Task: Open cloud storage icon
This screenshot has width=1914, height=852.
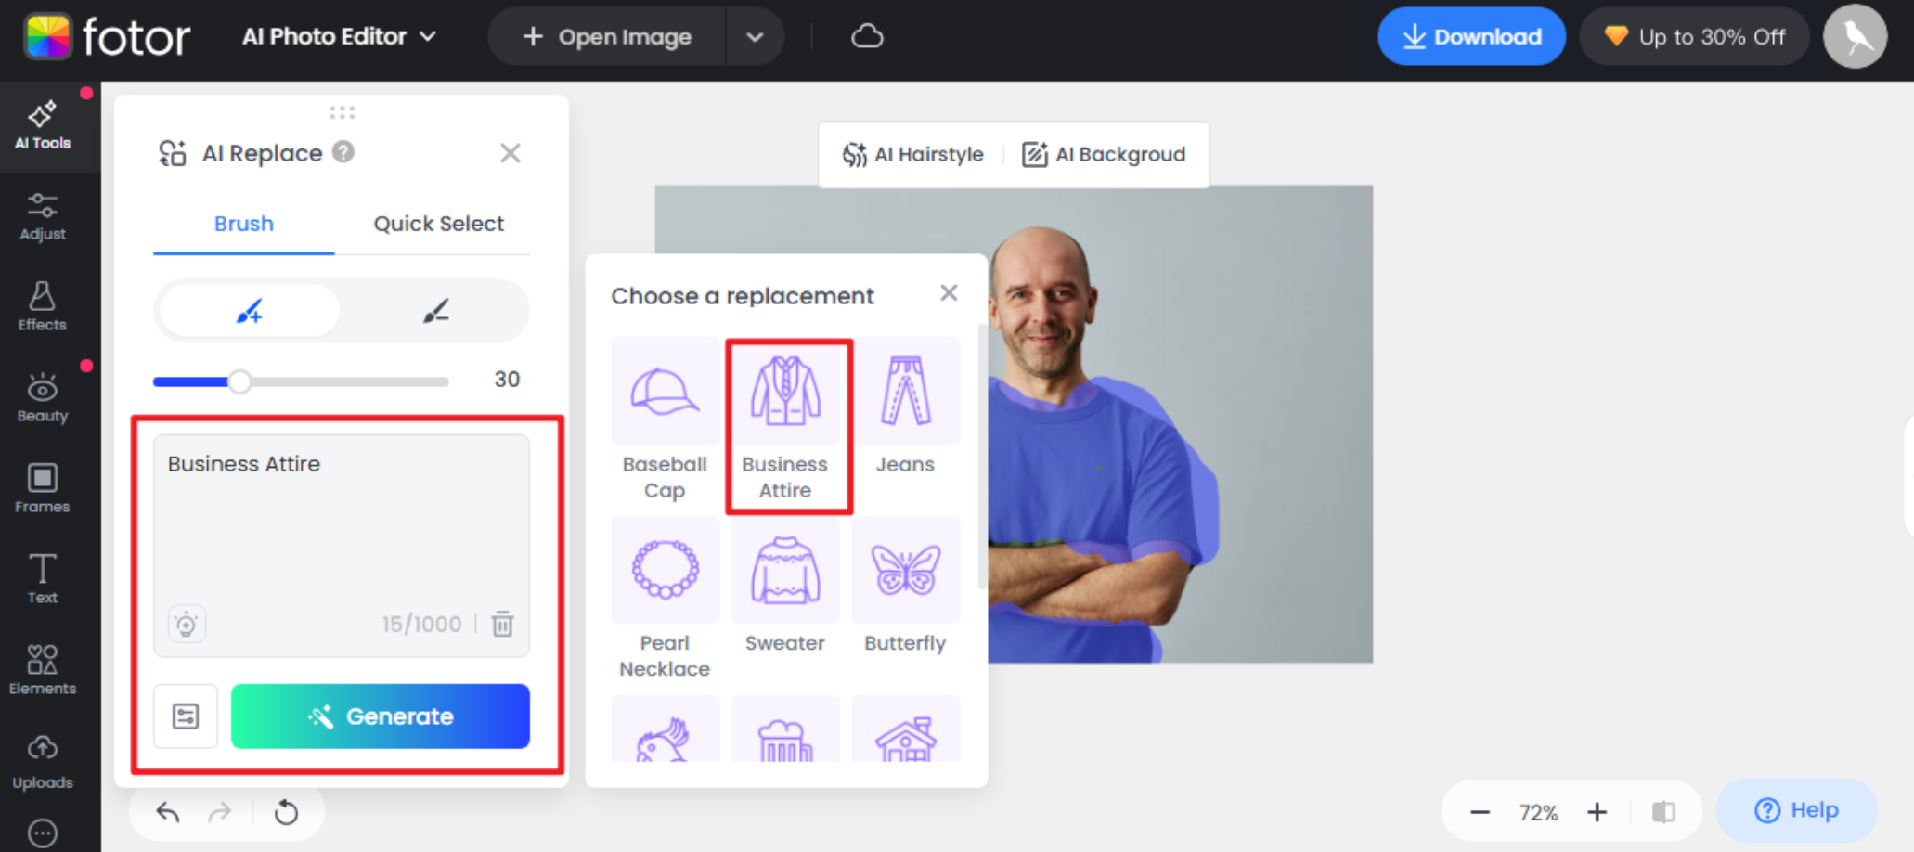Action: 867,36
